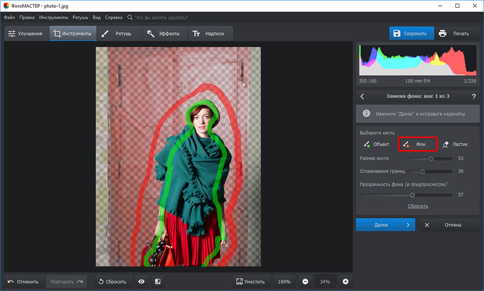Image resolution: width=484 pixels, height=291 pixels.
Task: Toggle the eye preview icon
Action: pos(141,281)
